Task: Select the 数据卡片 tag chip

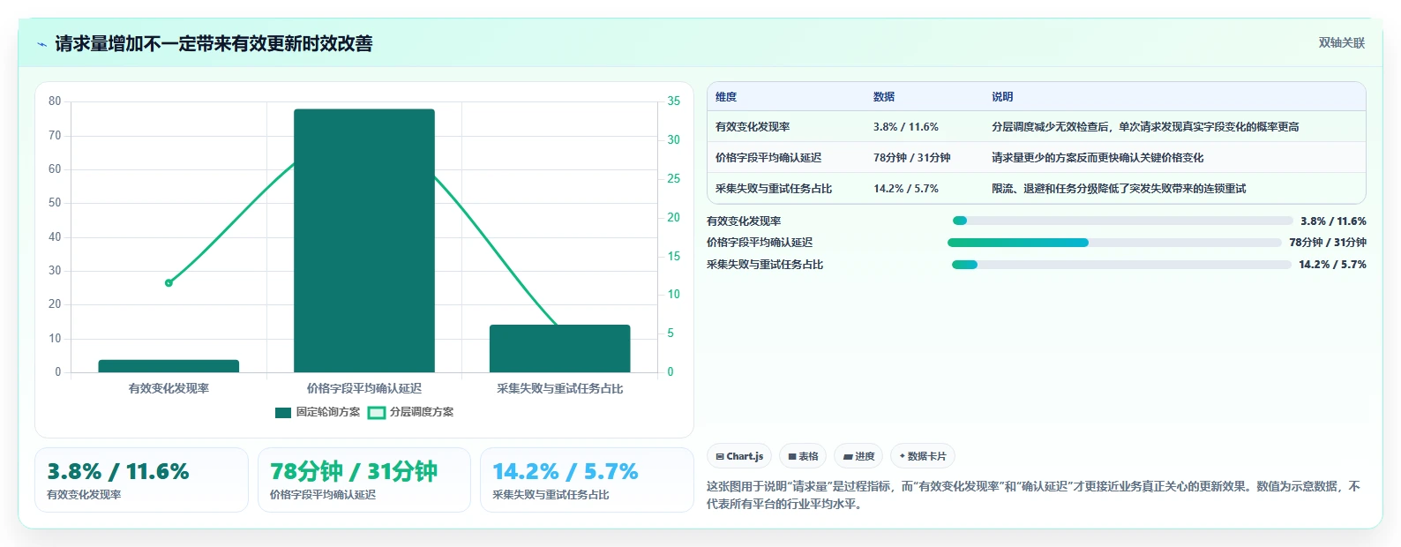Action: coord(923,456)
